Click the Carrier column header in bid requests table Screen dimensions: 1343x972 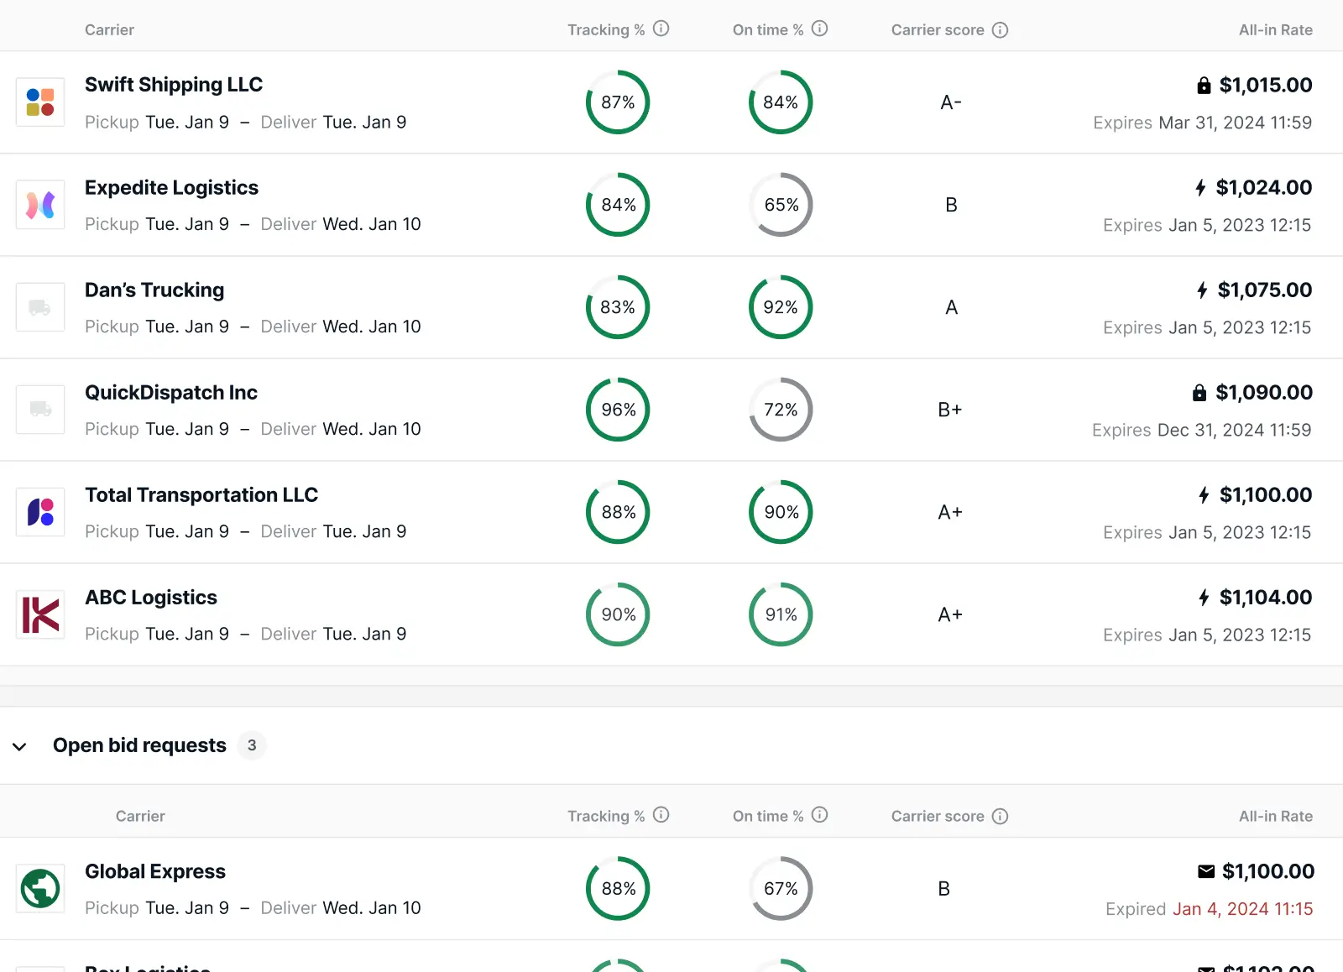point(140,816)
